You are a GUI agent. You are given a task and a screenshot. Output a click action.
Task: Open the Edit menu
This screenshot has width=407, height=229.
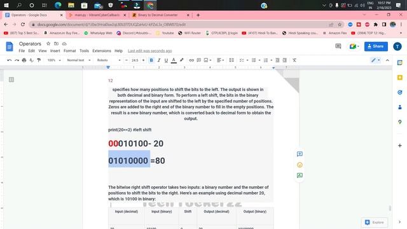(x=32, y=51)
